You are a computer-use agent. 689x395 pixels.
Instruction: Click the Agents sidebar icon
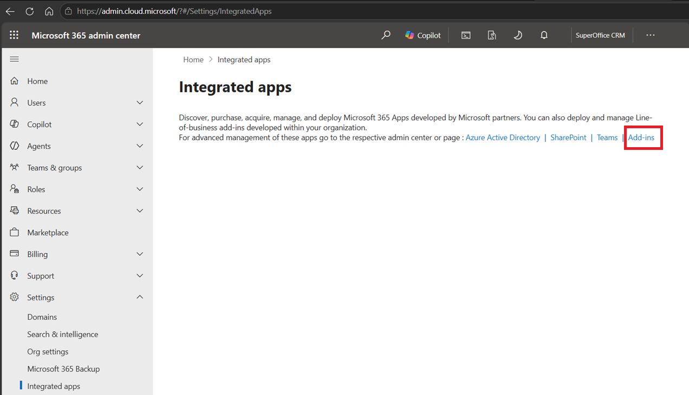coord(15,146)
